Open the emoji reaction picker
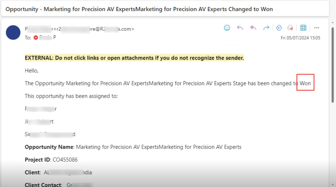The height and width of the screenshot is (187, 336). tap(227, 28)
